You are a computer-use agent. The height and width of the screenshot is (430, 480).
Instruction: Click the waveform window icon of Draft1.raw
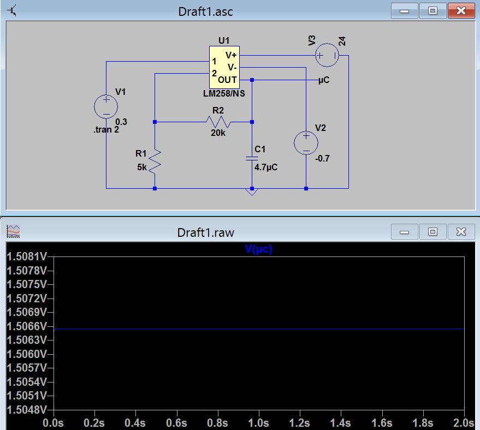[x=14, y=231]
